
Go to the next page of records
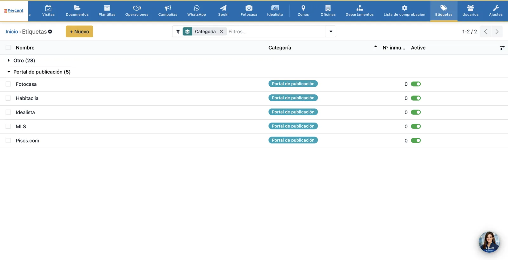click(x=497, y=31)
